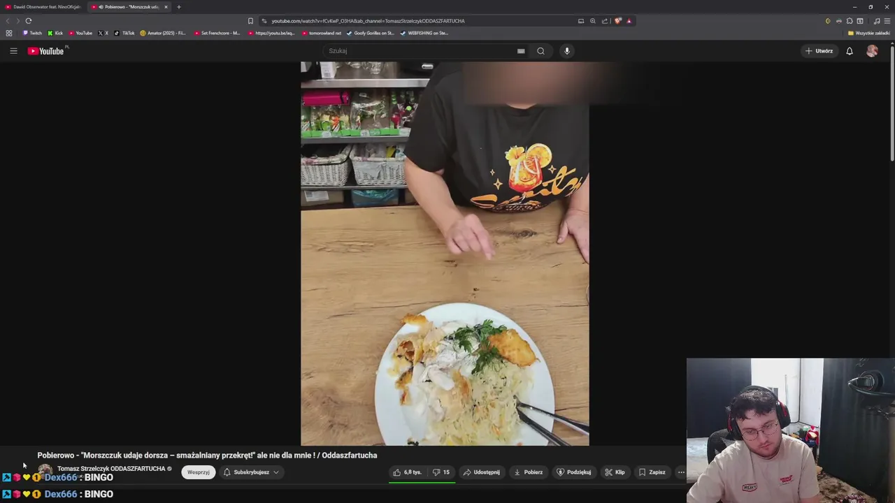Viewport: 895px width, 503px height.
Task: Open the https://youtu.be bookmark
Action: pos(271,33)
